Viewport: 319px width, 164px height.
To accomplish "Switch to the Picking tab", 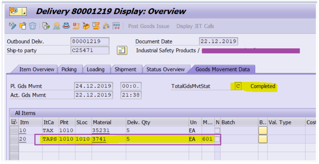I will (x=69, y=69).
